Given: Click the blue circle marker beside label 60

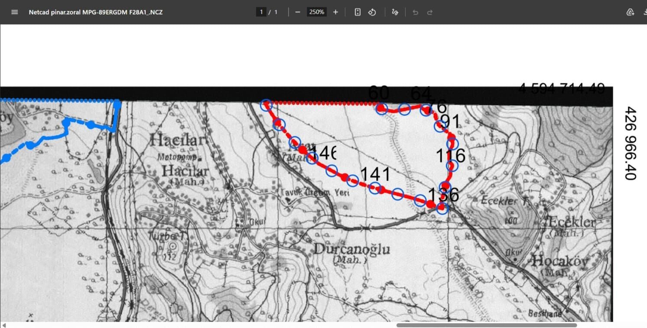Looking at the screenshot, I should [x=381, y=108].
